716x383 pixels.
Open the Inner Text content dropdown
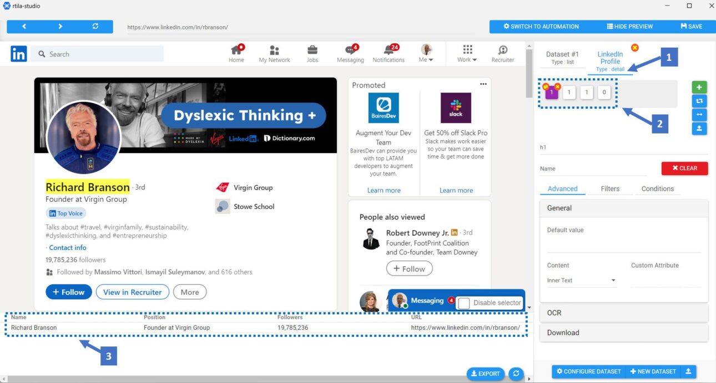[581, 280]
